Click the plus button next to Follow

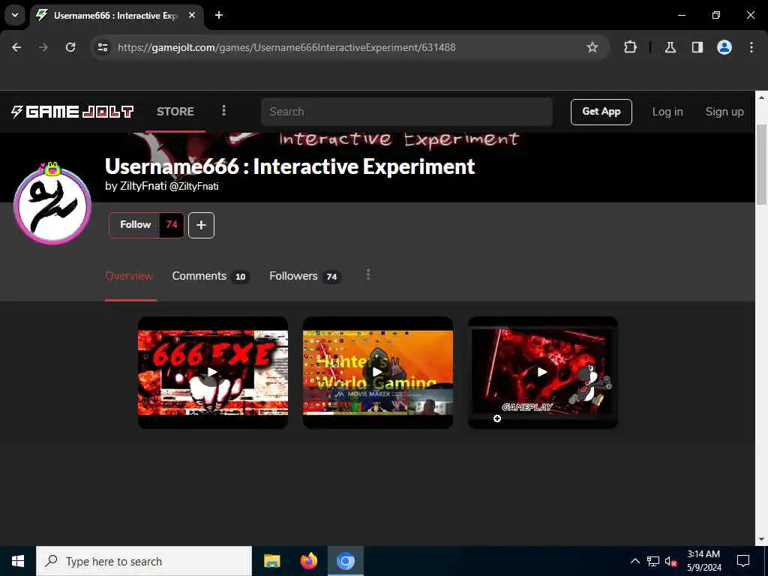click(201, 225)
